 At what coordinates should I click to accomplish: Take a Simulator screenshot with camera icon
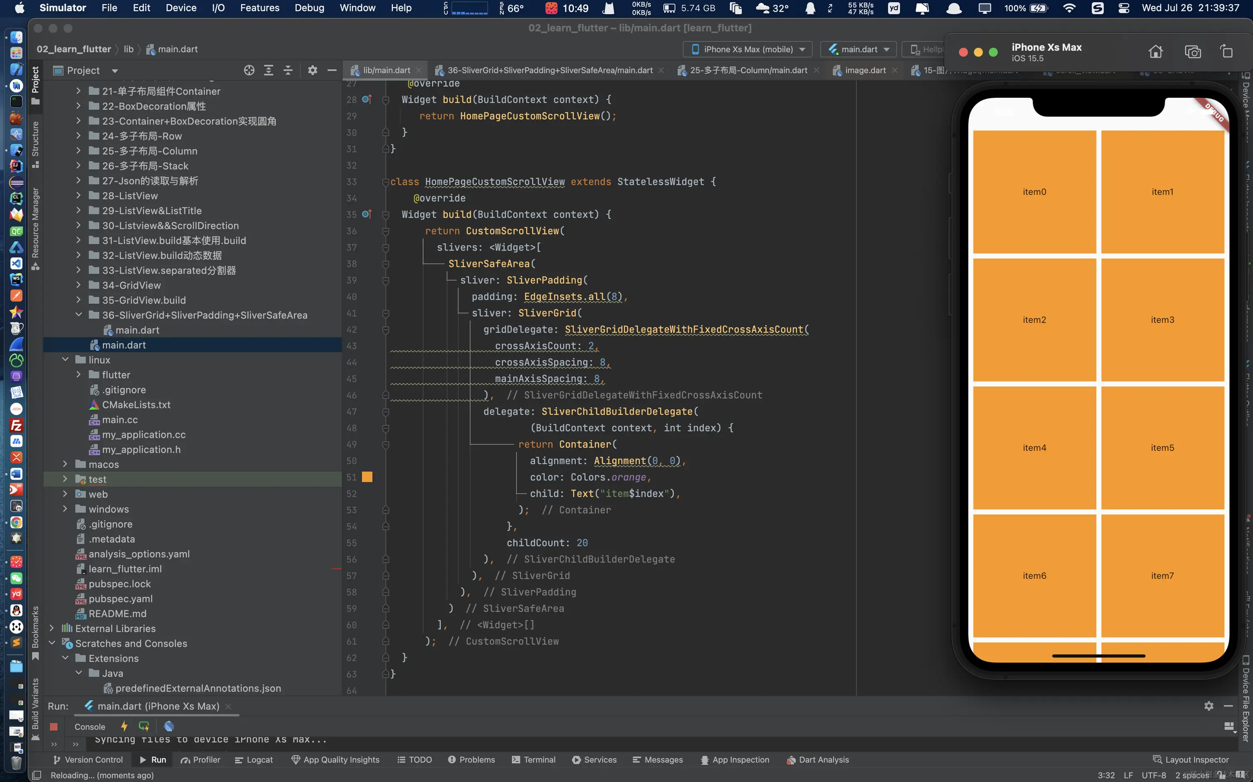pos(1193,52)
